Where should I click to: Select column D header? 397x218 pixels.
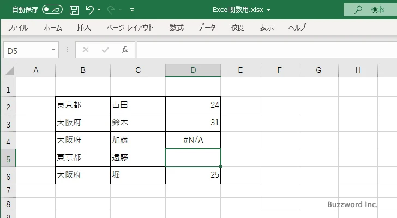193,70
